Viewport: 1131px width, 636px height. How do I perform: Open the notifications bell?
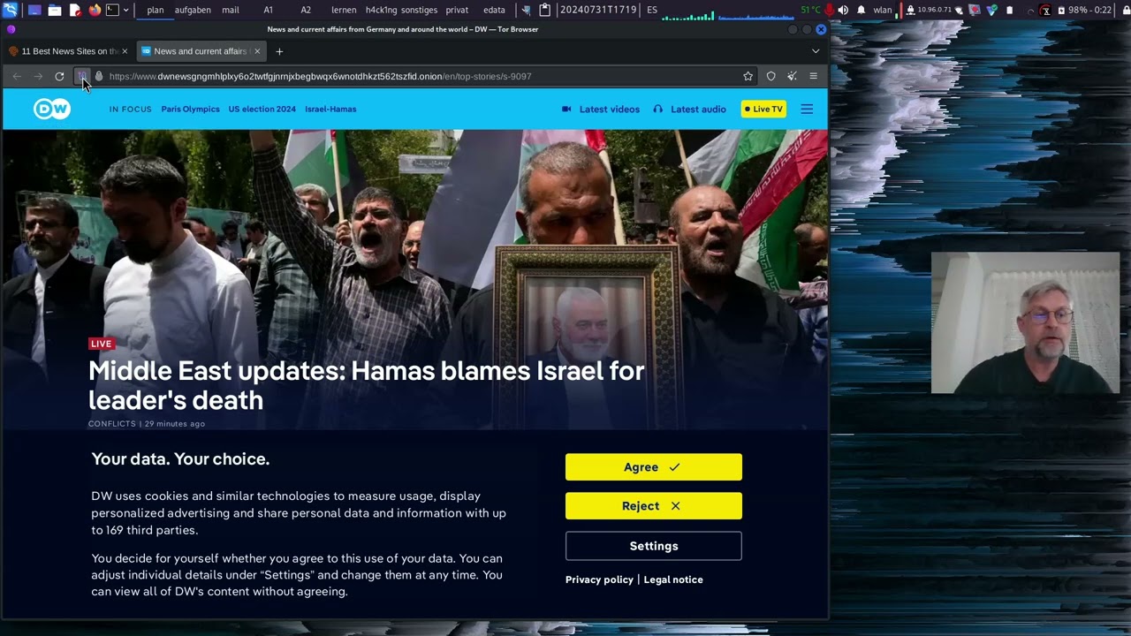point(861,10)
